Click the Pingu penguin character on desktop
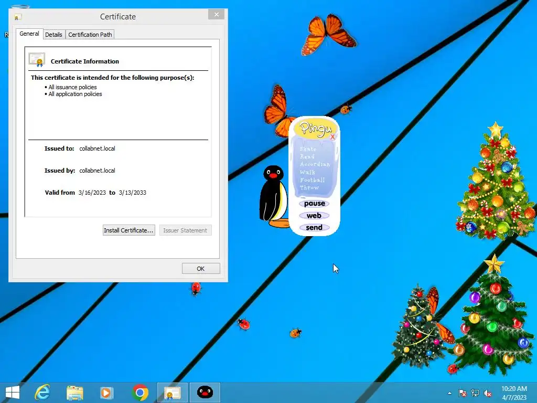Viewport: 537px width, 403px height. [274, 195]
